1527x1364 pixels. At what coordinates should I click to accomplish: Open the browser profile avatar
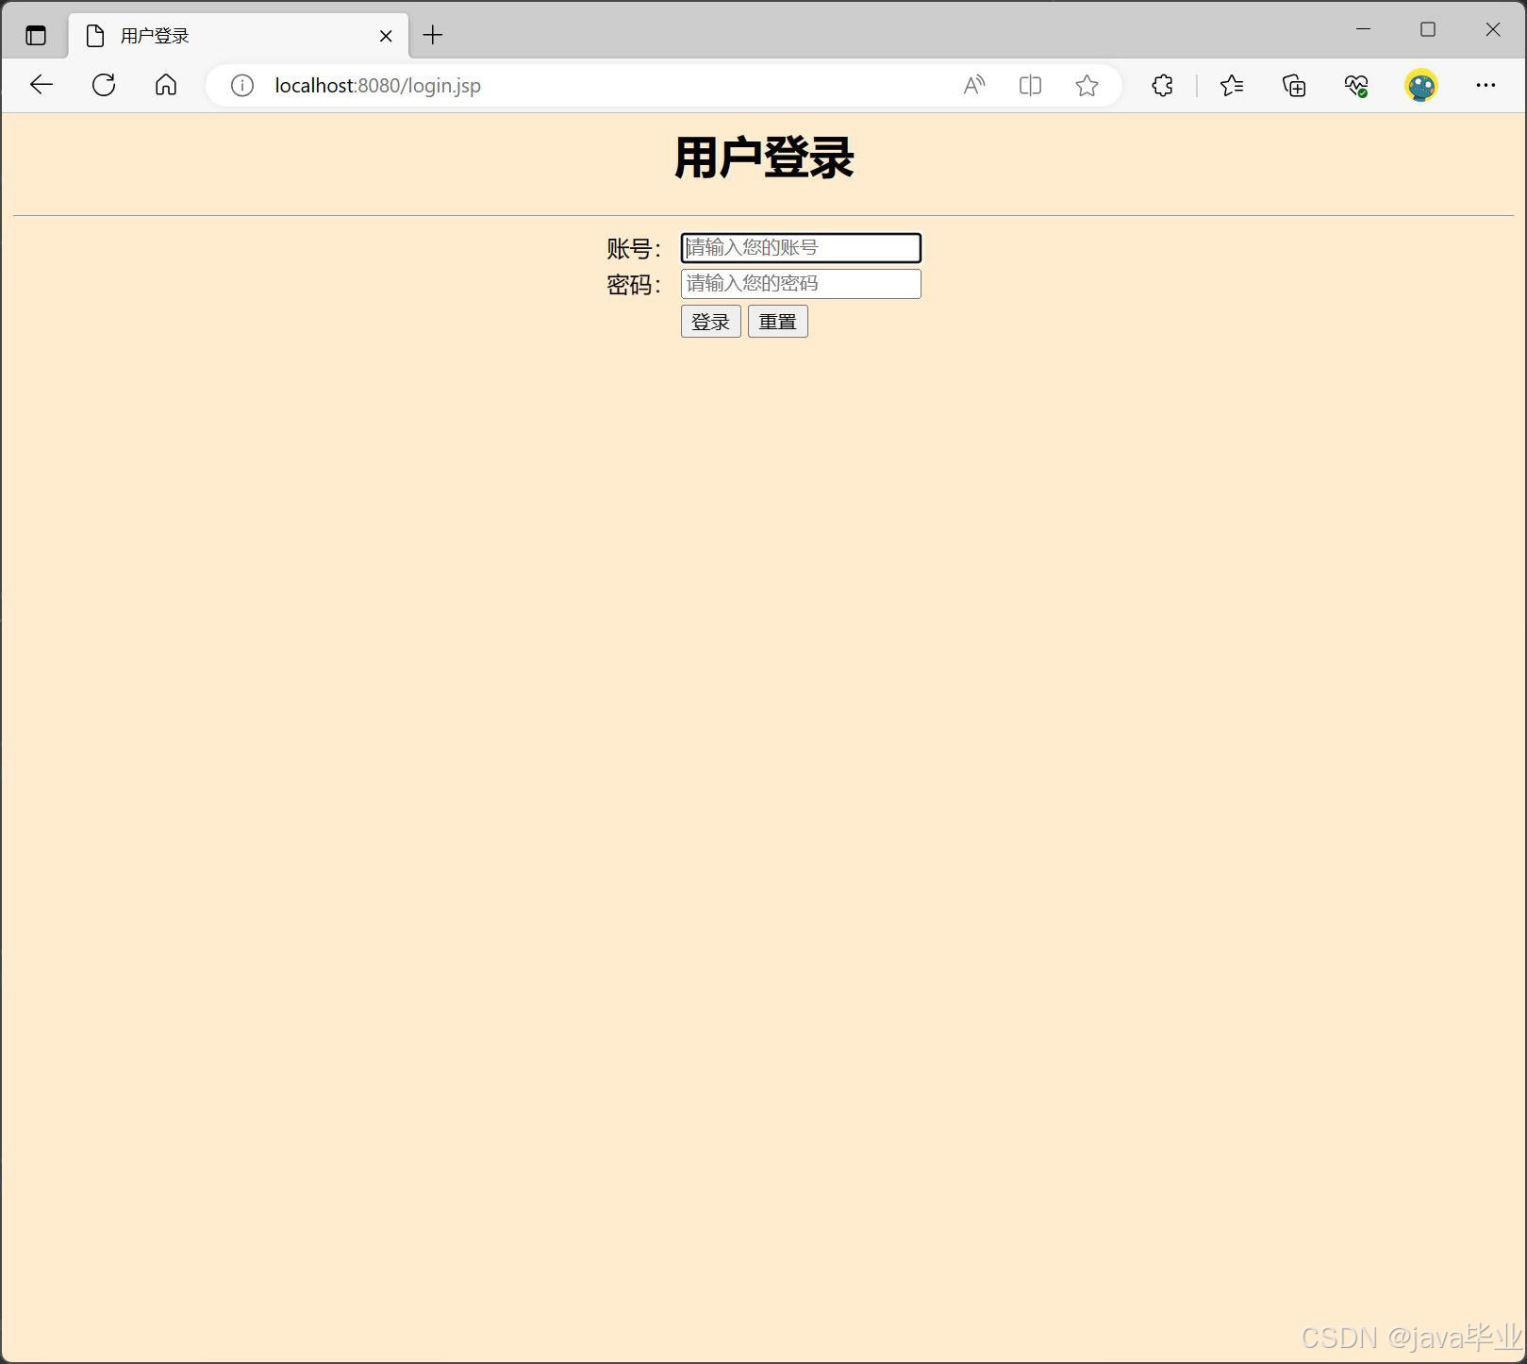point(1420,85)
